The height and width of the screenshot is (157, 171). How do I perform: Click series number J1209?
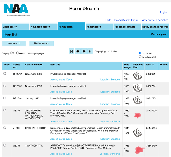pyautogui.click(x=17, y=128)
